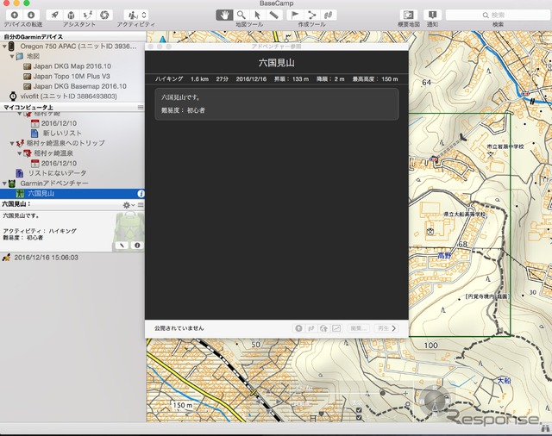Toggle the upper checkbox on map overlay
The image size is (552, 436).
(x=359, y=410)
